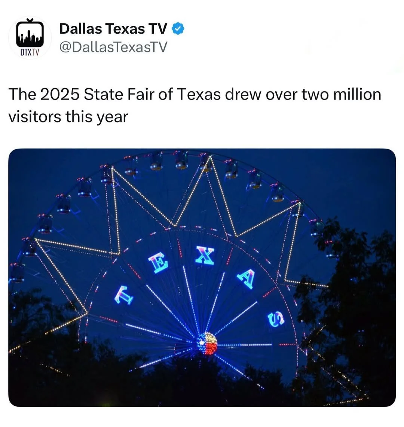Image resolution: width=404 pixels, height=427 pixels.
Task: Click the blue verified checkmark badge
Action: tap(178, 29)
